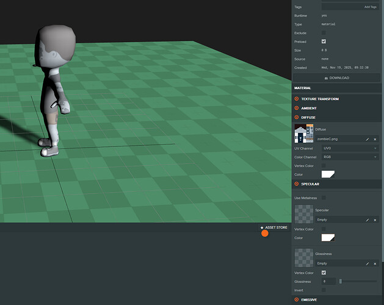The height and width of the screenshot is (305, 384).
Task: Open the Diffuse color swatch picker
Action: 328,174
